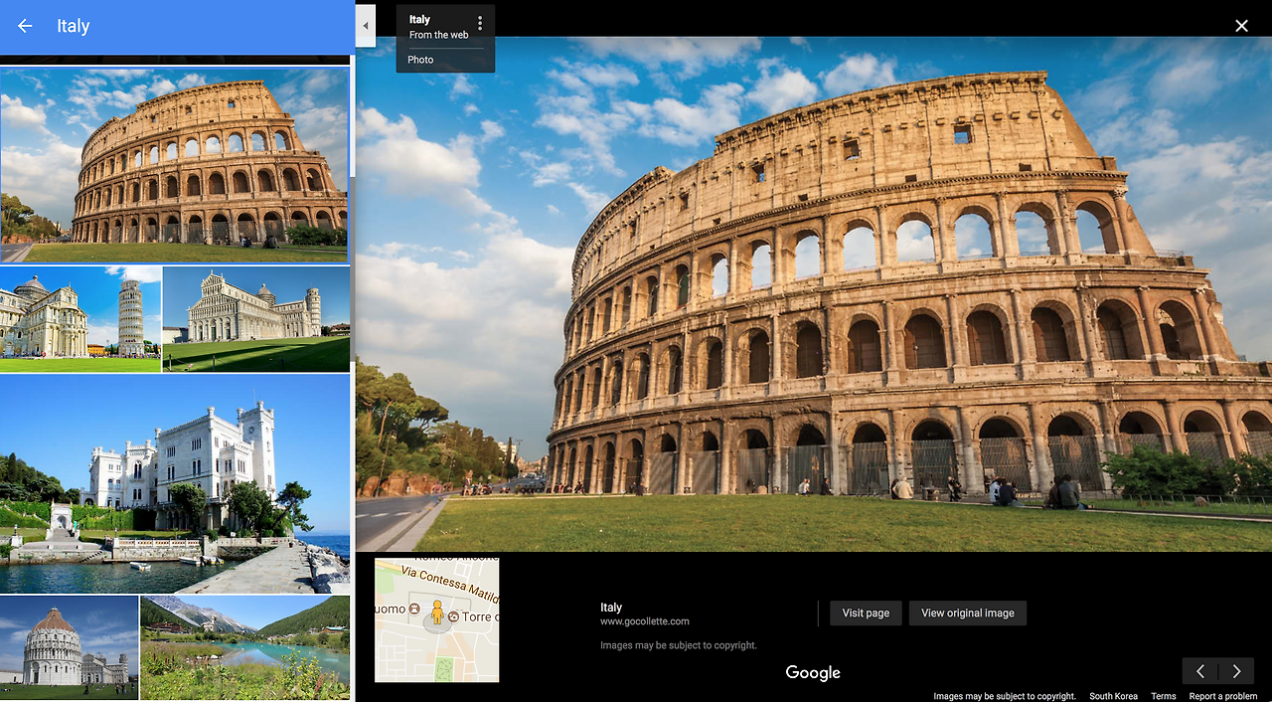1272x702 pixels.
Task: Click the Google logo at bottom
Action: [813, 673]
